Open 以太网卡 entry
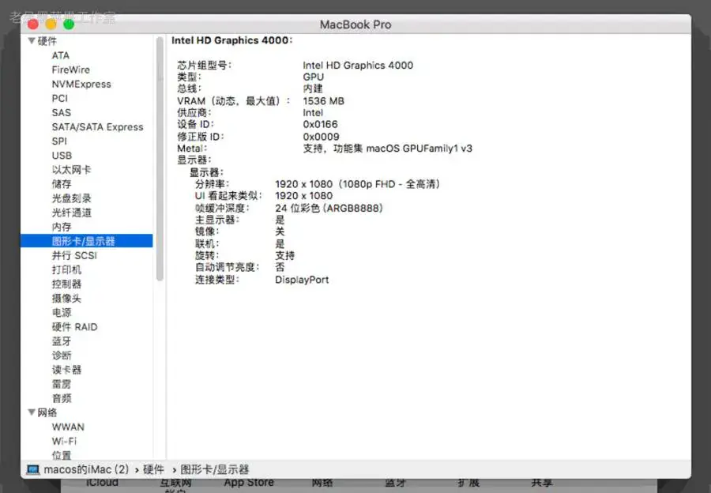Viewport: 711px width, 493px height. tap(71, 170)
